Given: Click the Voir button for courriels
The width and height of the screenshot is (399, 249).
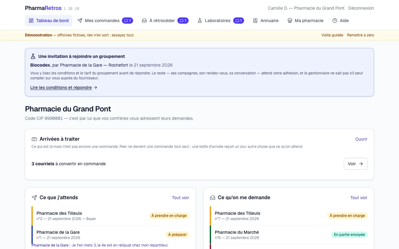Looking at the screenshot, I should [355, 164].
